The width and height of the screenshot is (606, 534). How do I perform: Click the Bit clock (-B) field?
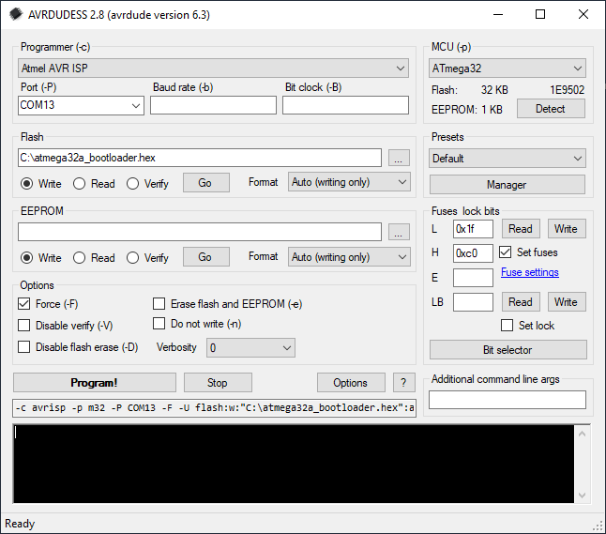pos(345,105)
